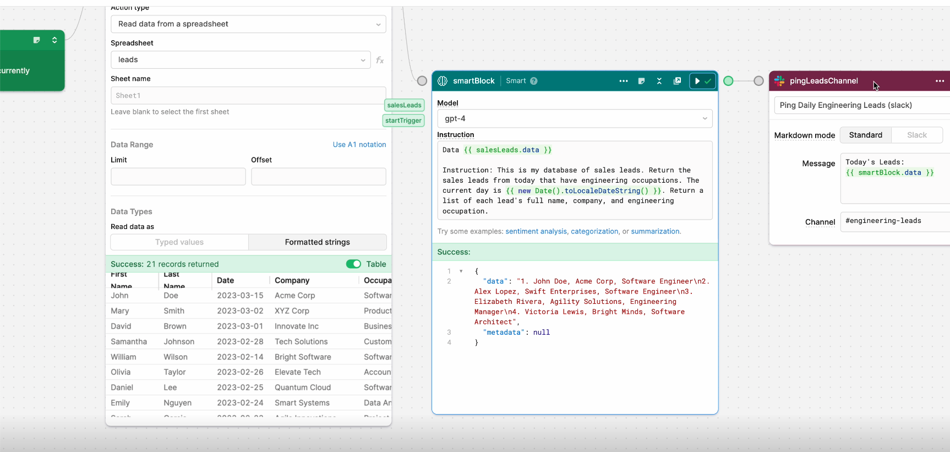Click the XYZ Corp table cell
This screenshot has width=950, height=452.
(292, 311)
